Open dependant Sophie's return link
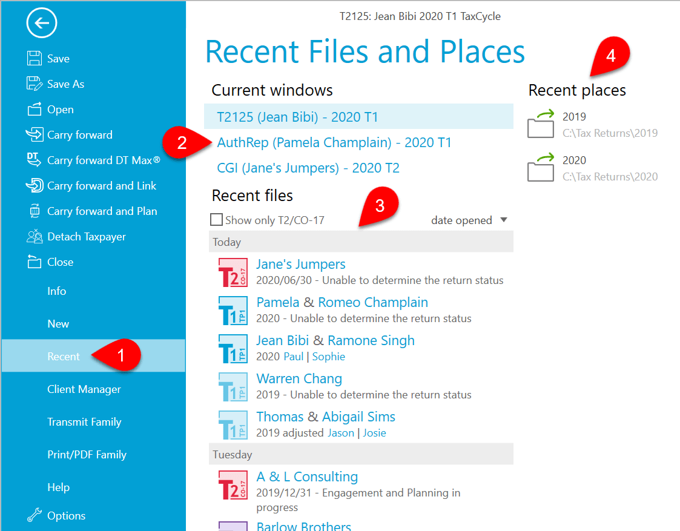 (329, 356)
